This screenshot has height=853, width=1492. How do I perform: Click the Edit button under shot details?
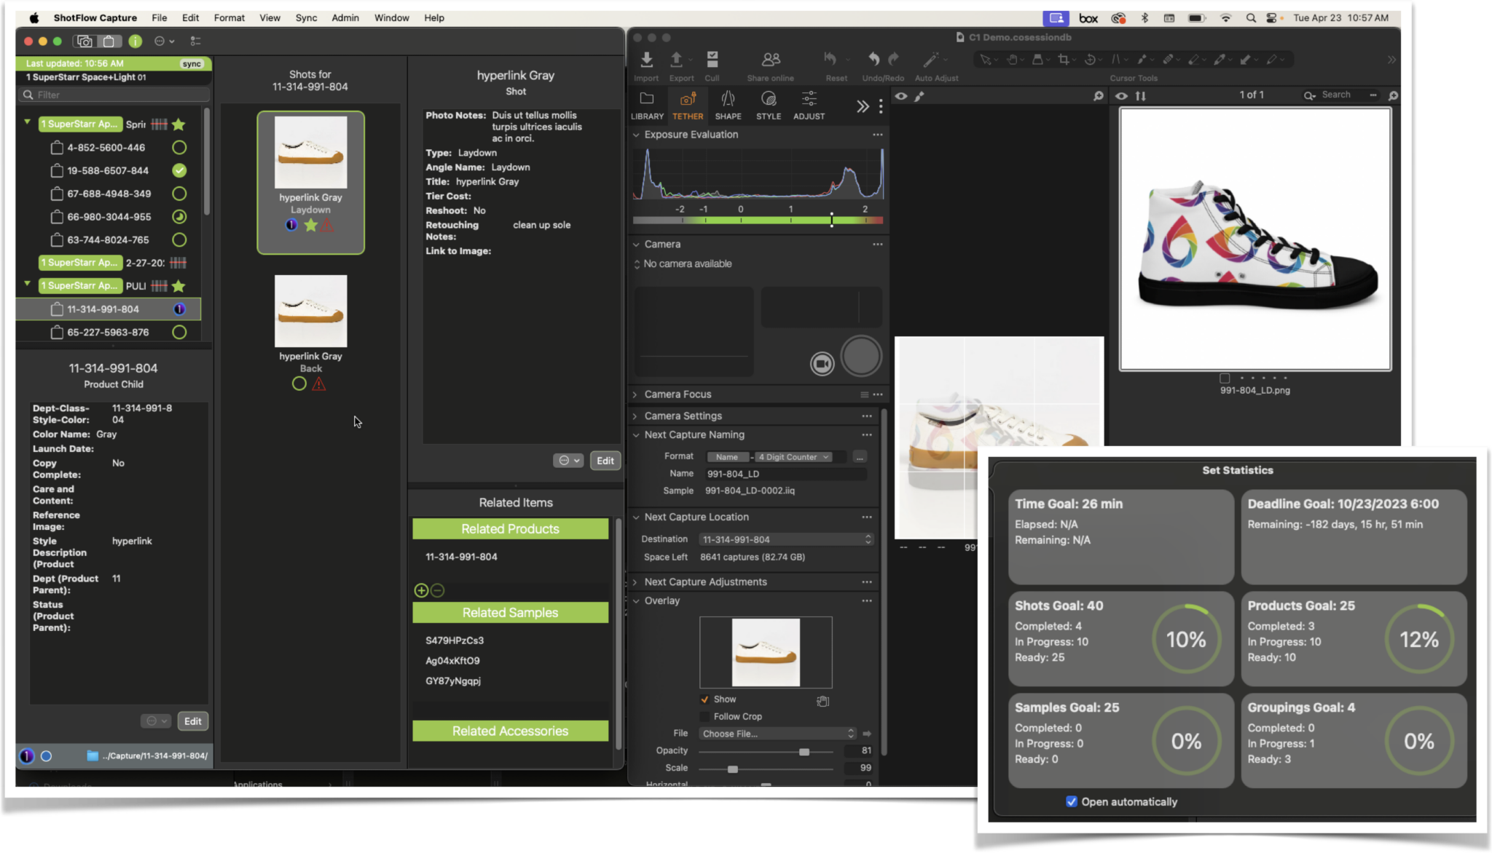pyautogui.click(x=605, y=461)
